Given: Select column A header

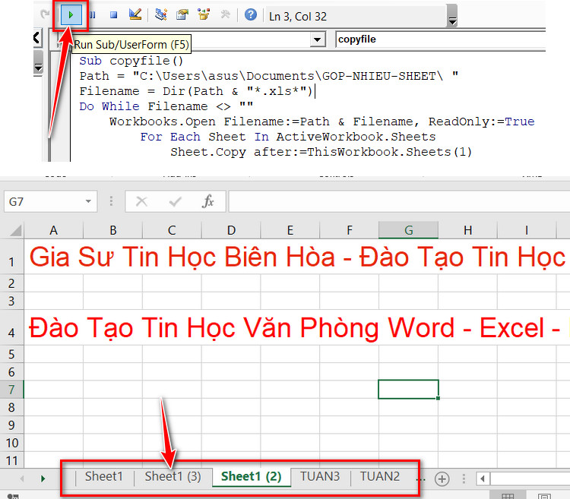Looking at the screenshot, I should point(53,230).
